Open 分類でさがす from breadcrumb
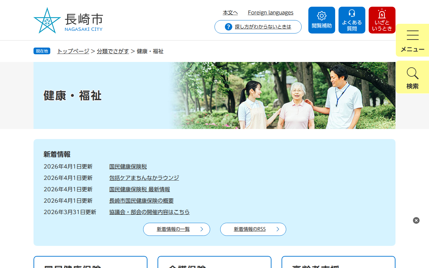Screen dimensions: 429x268 (113, 51)
